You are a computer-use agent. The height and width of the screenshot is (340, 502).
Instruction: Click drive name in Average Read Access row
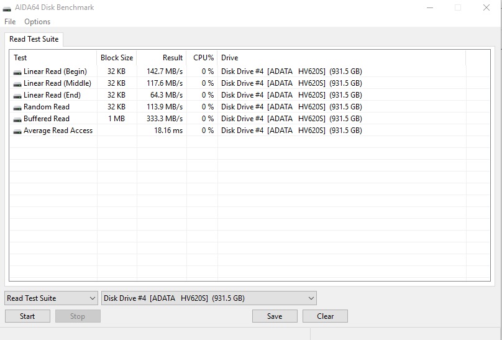click(291, 131)
